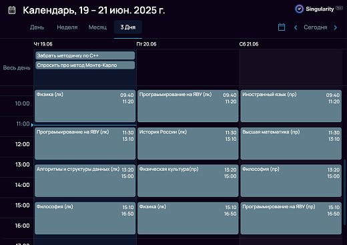The height and width of the screenshot is (245, 347).
Task: Switch to the Неделя view tab
Action: (67, 27)
